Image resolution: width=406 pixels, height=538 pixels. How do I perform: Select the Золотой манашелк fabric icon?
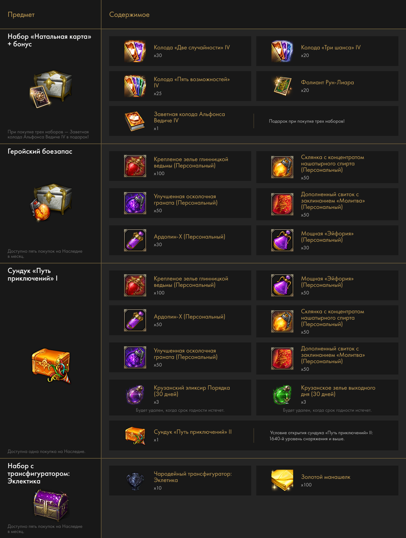pyautogui.click(x=282, y=481)
